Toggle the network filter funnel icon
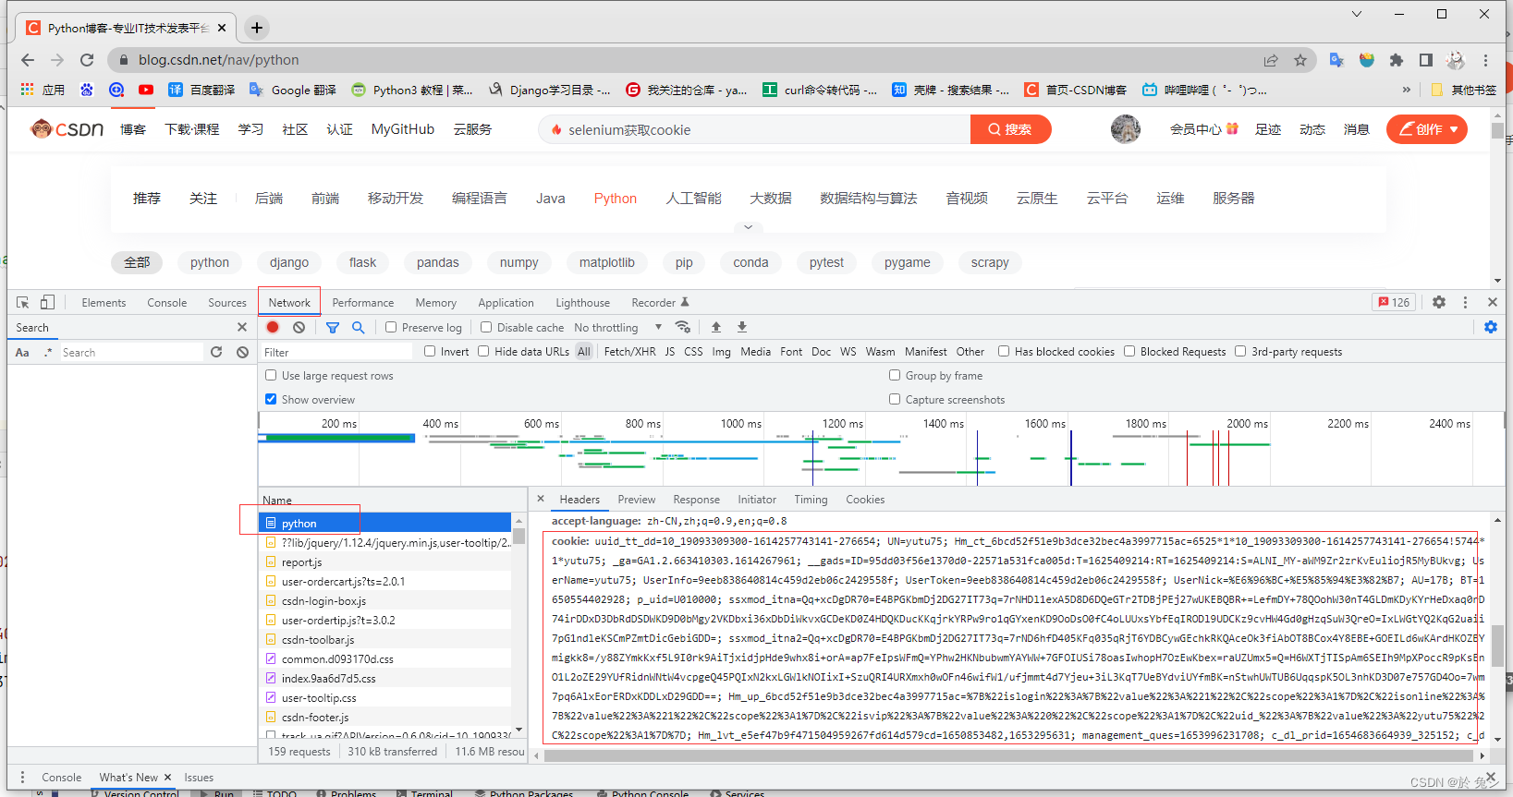This screenshot has width=1513, height=797. click(333, 327)
